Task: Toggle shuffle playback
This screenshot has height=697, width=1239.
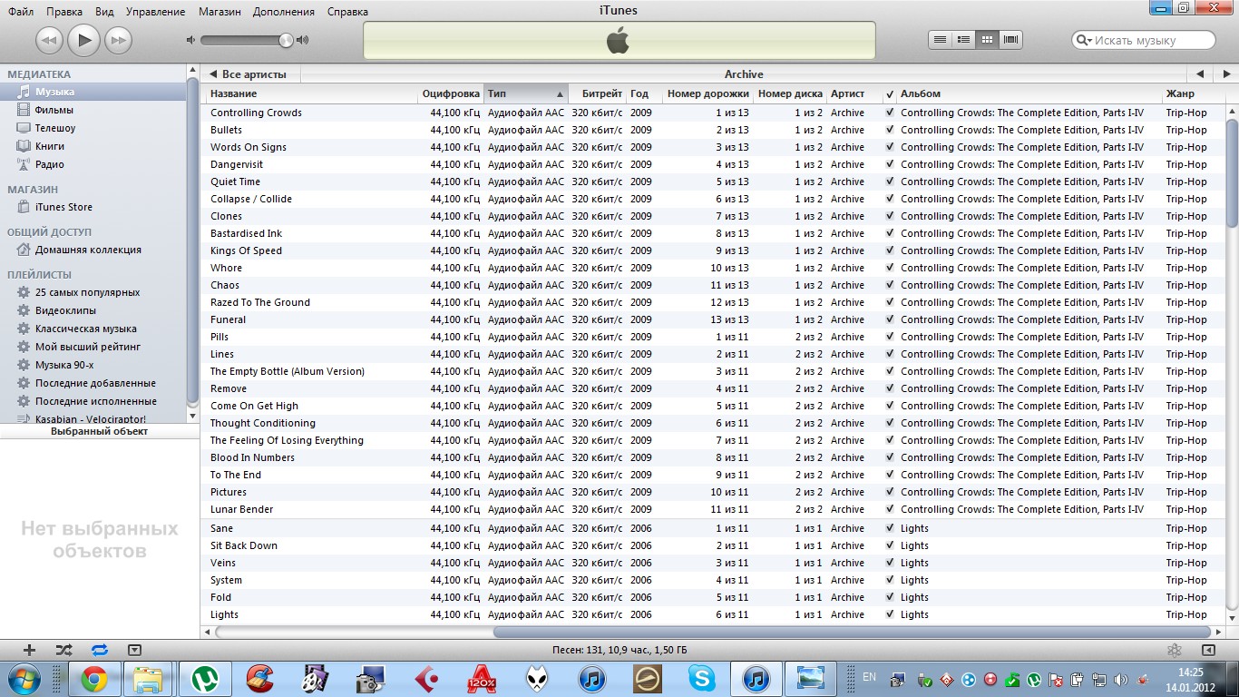Action: (63, 650)
